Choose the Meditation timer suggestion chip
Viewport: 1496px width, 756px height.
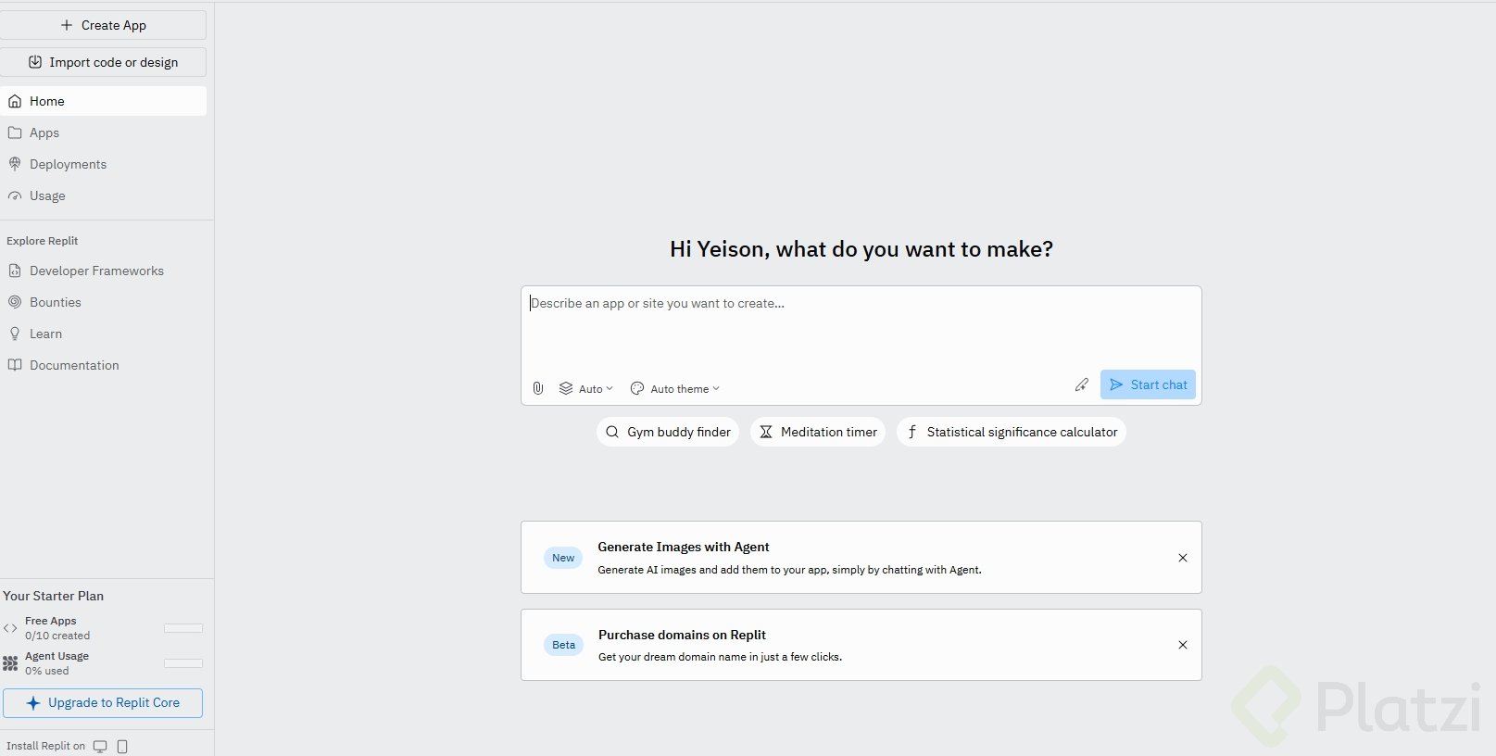click(x=818, y=432)
